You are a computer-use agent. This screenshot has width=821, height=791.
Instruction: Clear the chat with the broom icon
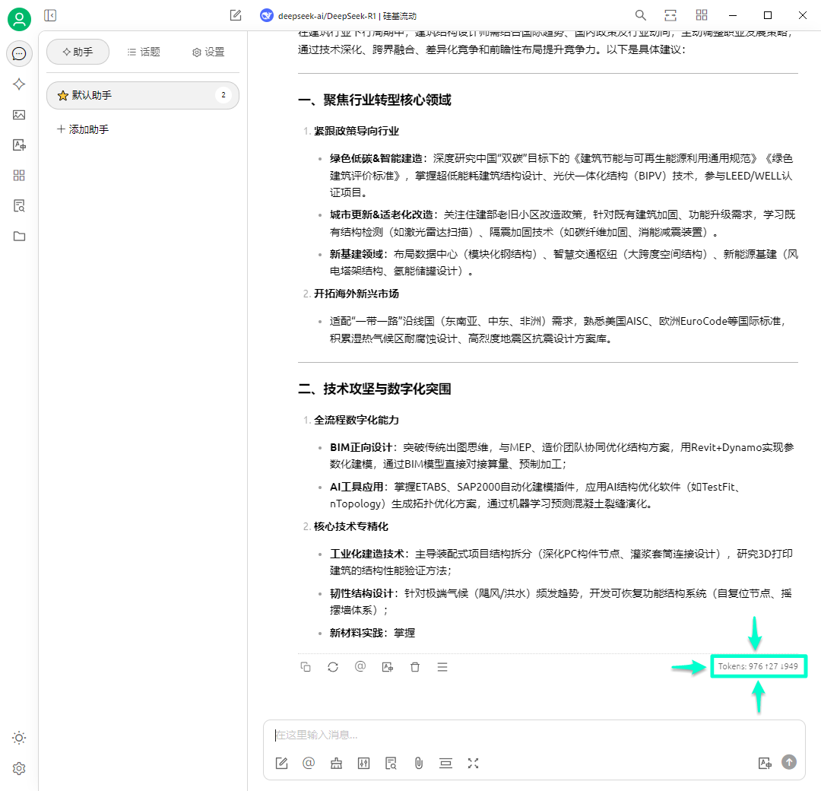tap(336, 763)
